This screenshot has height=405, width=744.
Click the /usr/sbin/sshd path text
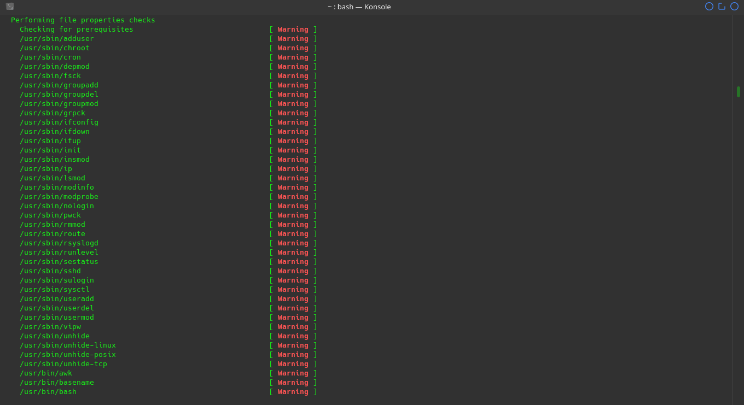(x=50, y=271)
